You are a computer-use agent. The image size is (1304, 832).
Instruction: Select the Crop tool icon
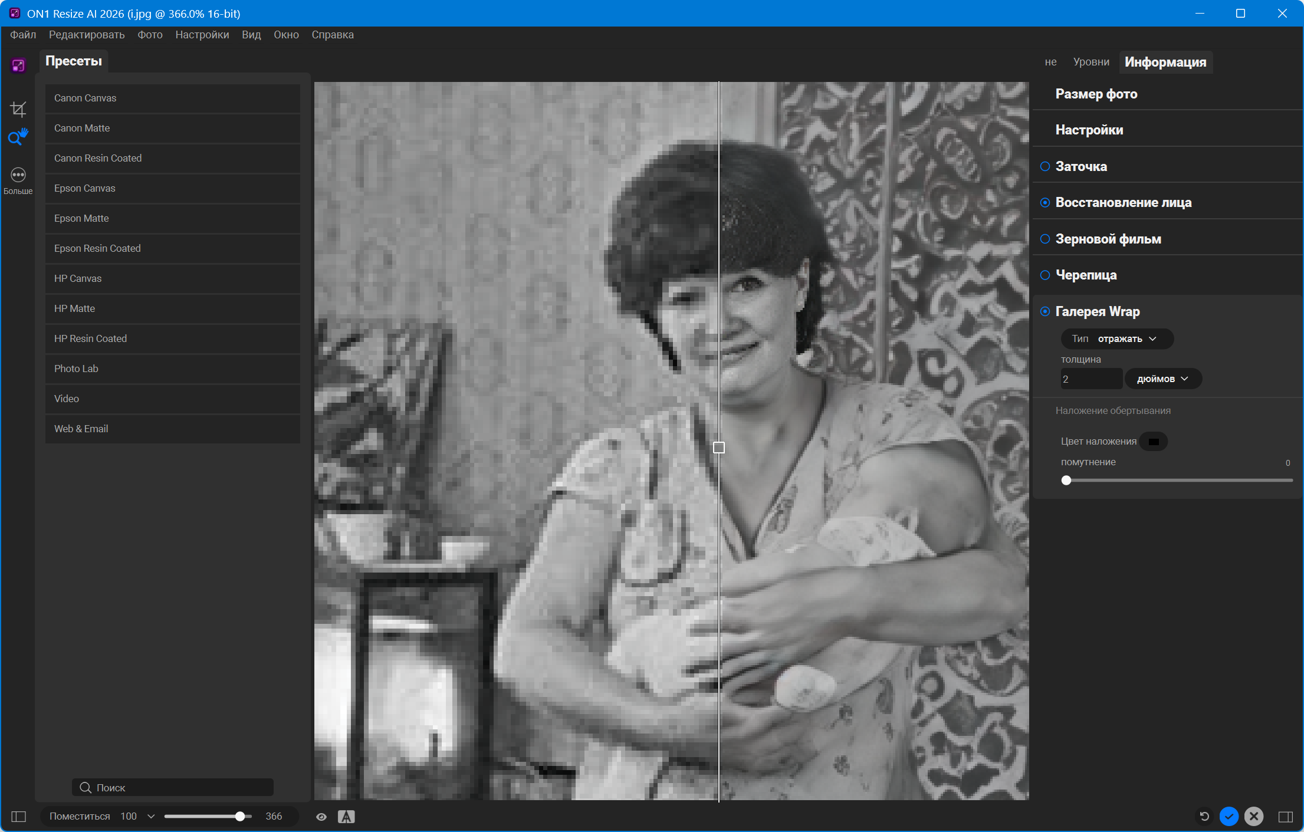18,109
